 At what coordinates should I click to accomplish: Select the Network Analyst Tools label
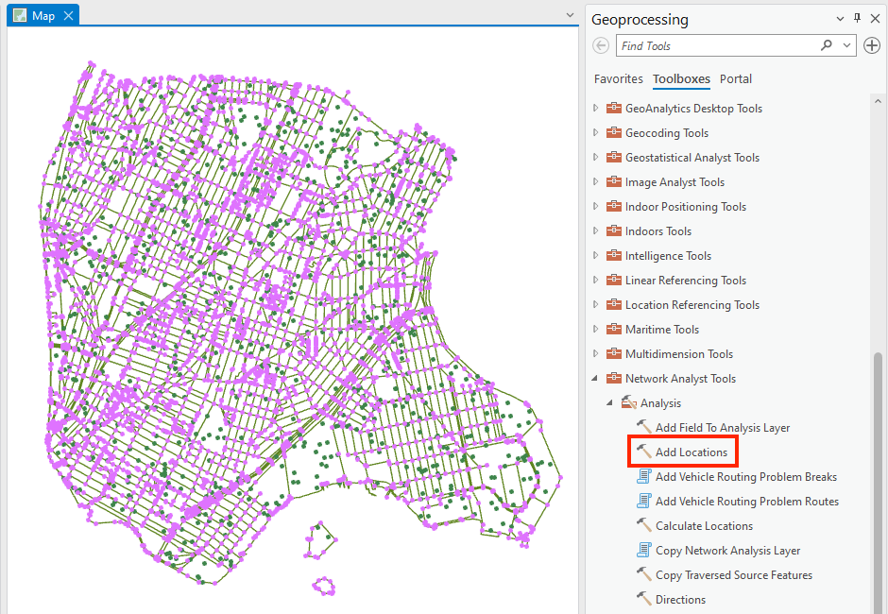click(x=680, y=379)
